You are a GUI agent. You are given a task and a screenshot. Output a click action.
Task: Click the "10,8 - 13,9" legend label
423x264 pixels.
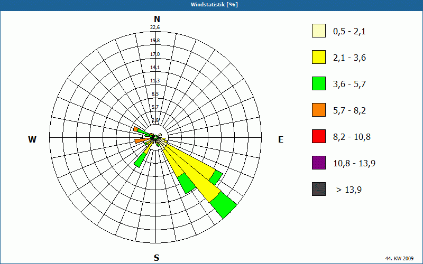354,164
